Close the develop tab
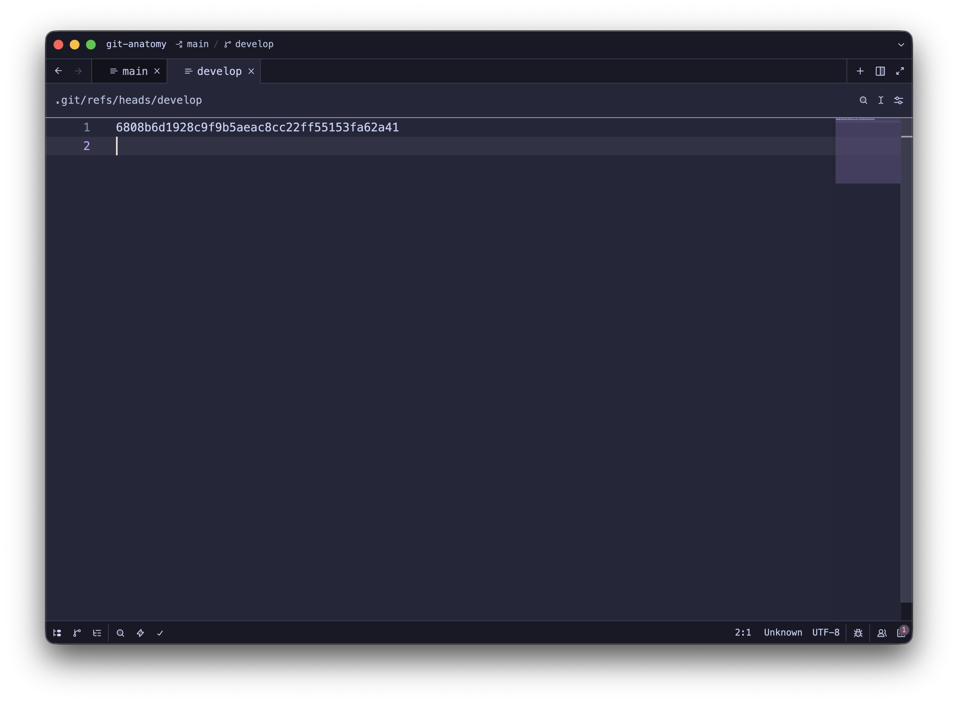Viewport: 958px width, 704px height. tap(251, 71)
